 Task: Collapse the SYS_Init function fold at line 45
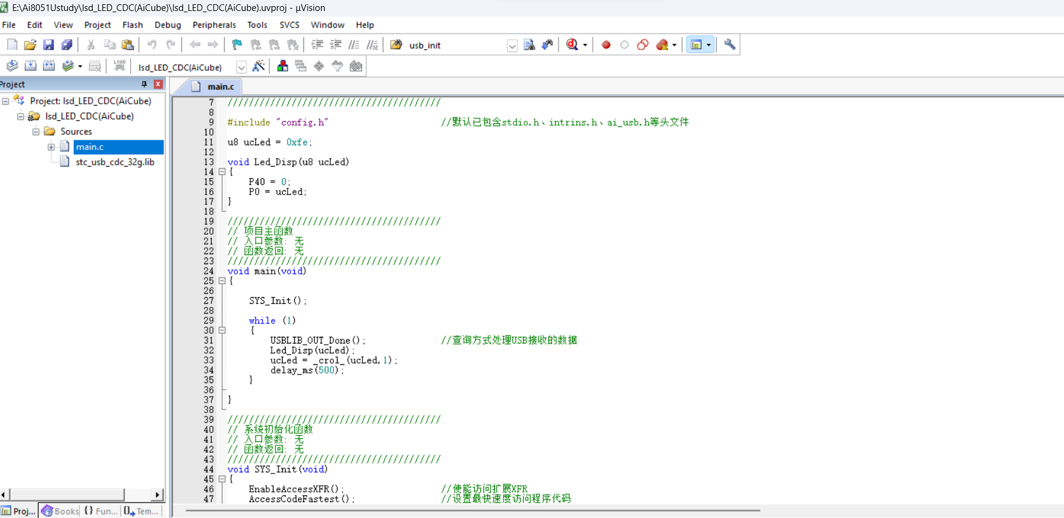coord(222,480)
